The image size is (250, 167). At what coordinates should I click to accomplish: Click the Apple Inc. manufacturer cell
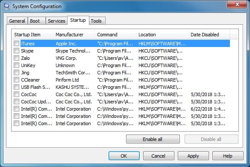click(x=66, y=44)
